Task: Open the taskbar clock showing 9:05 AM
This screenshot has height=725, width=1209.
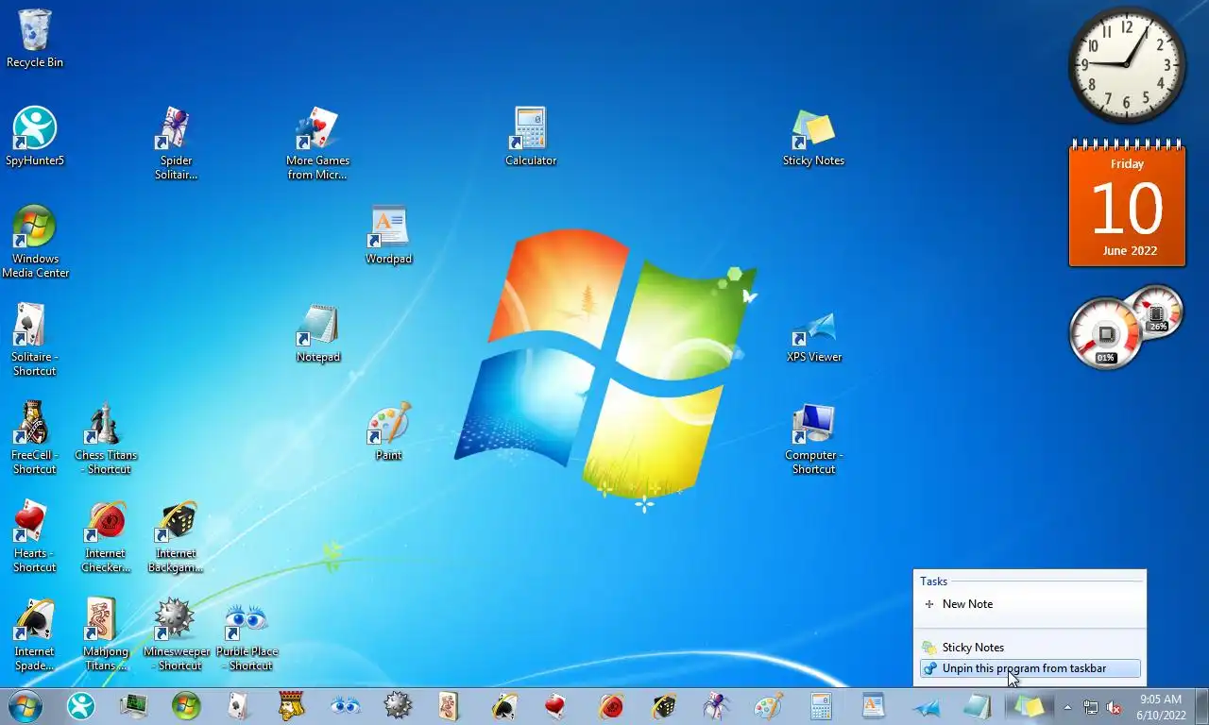Action: tap(1161, 707)
